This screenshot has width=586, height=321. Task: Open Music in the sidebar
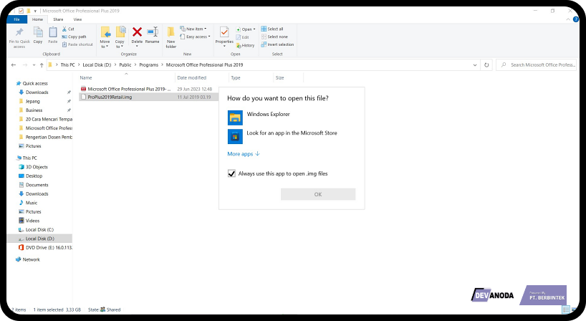[x=32, y=203]
